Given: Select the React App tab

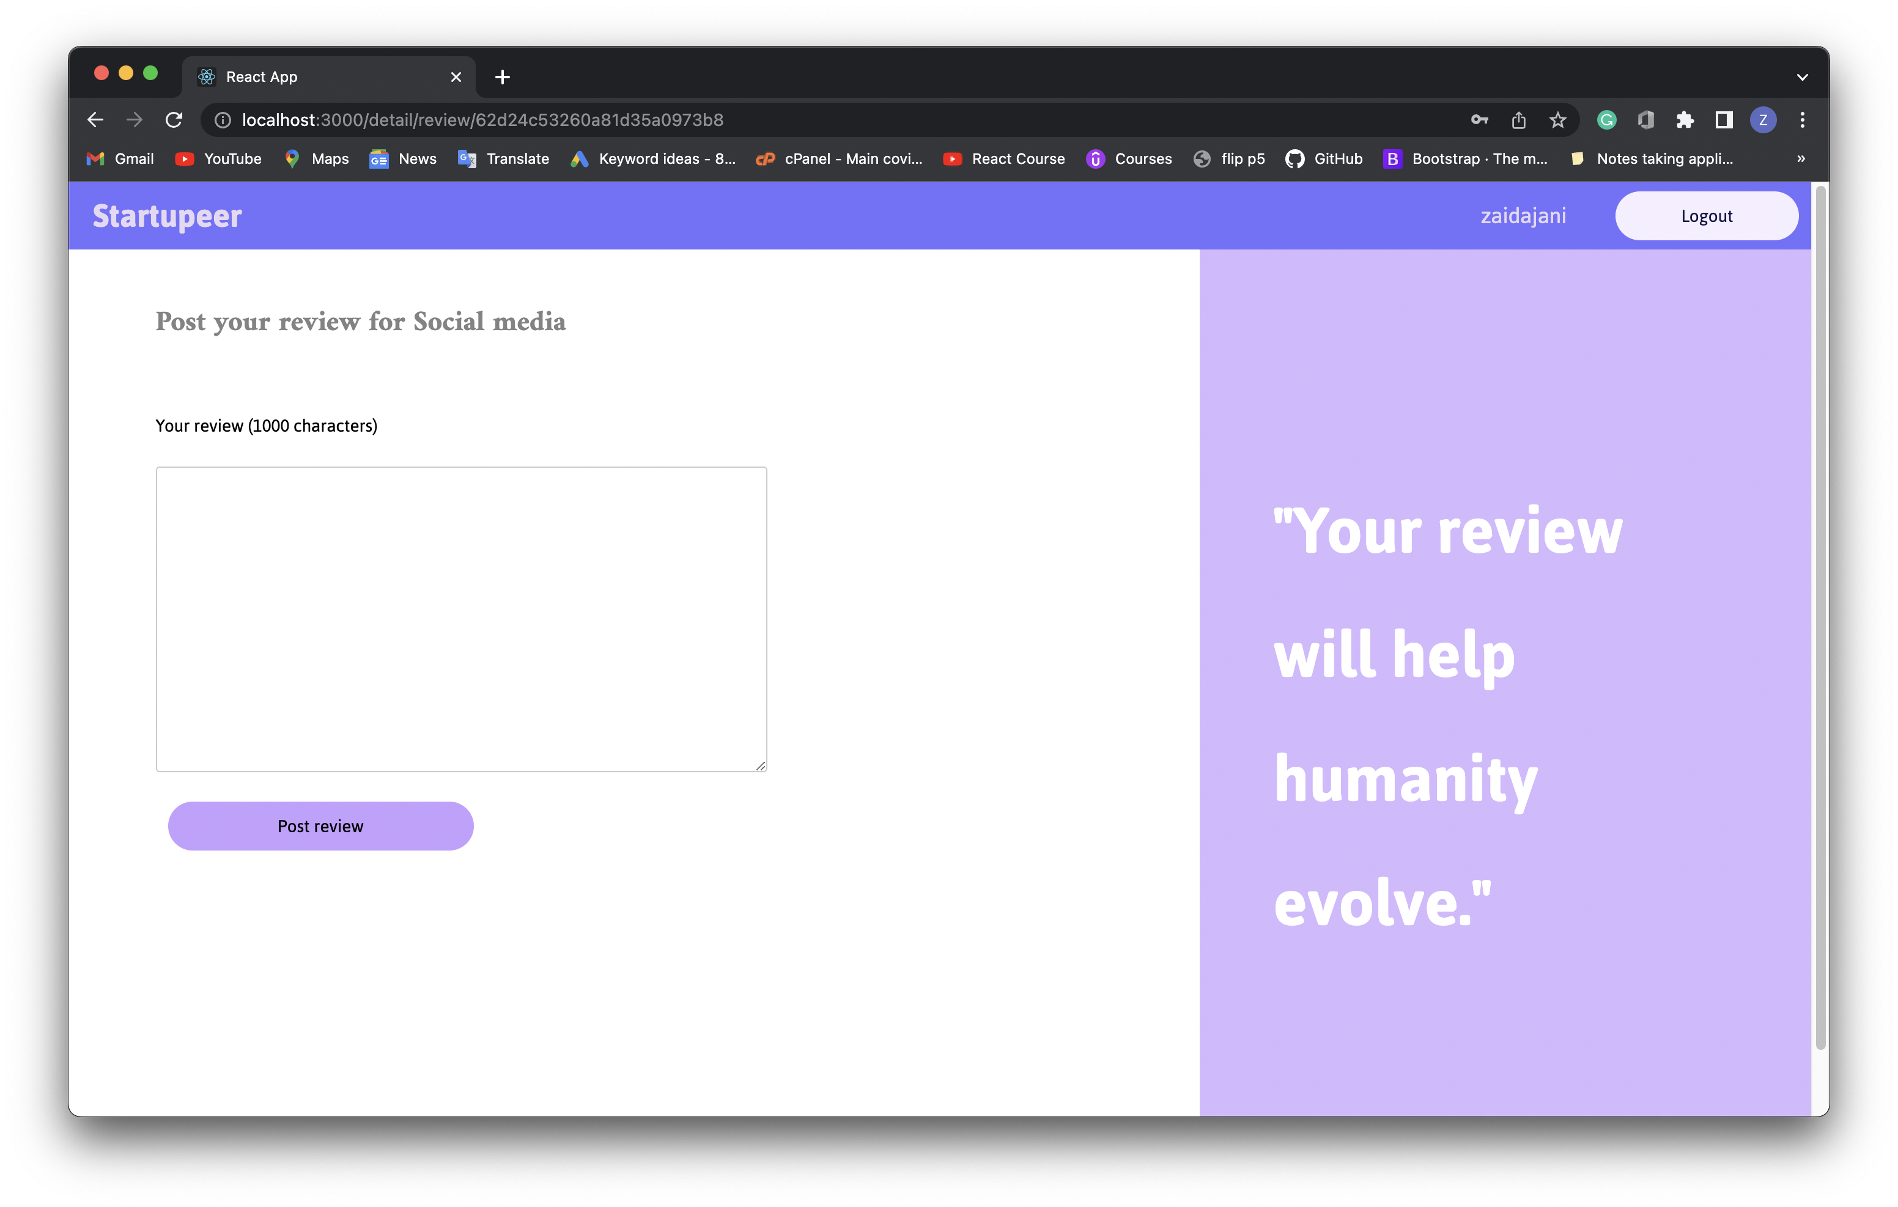Looking at the screenshot, I should click(x=316, y=77).
